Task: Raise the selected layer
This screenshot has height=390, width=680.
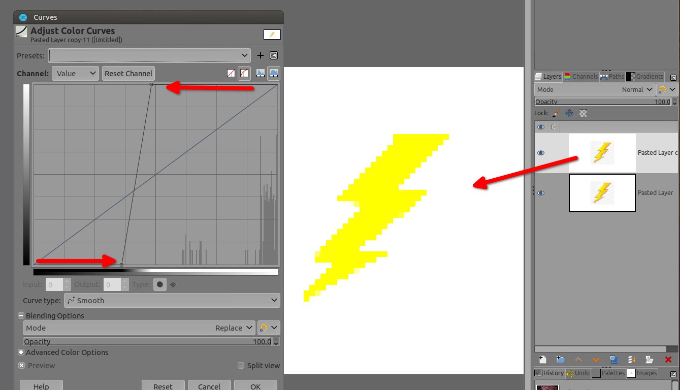Action: (x=578, y=360)
